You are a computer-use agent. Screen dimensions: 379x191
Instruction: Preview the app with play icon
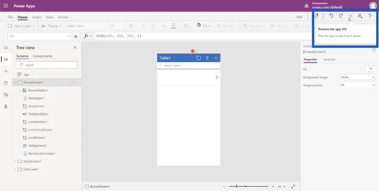[x=351, y=16]
